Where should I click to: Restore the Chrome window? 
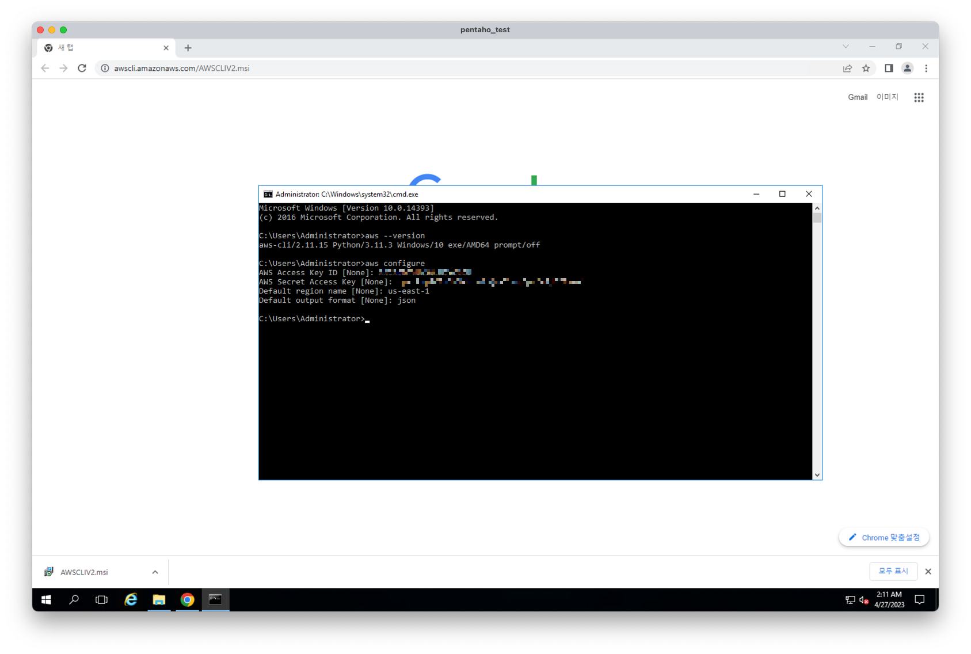(898, 47)
